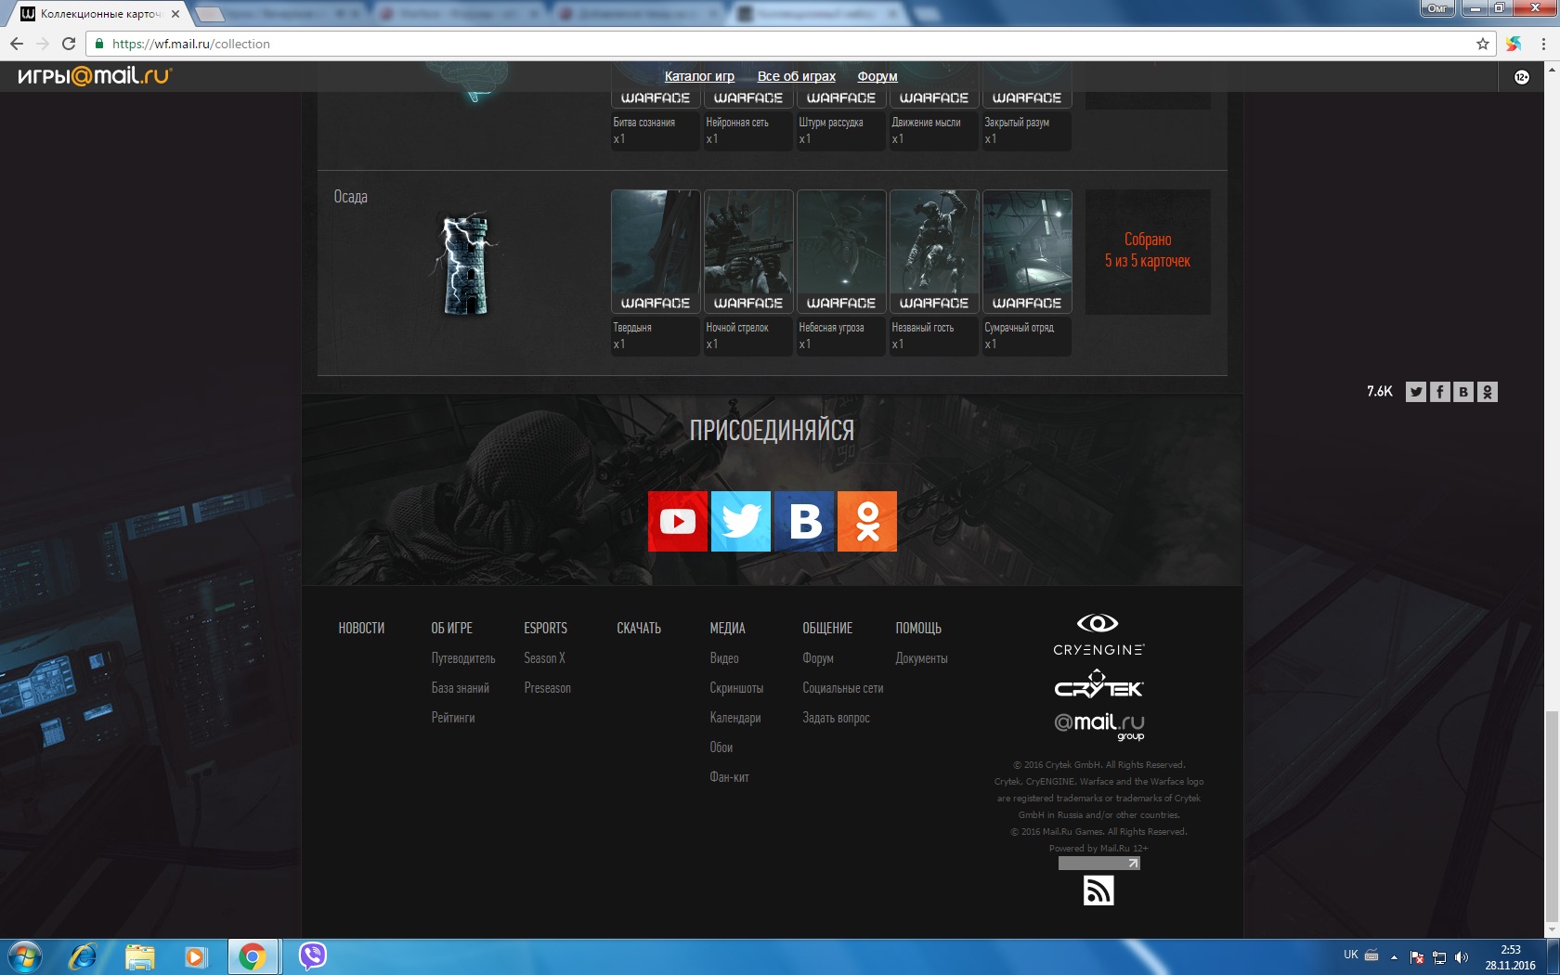This screenshot has height=975, width=1560.
Task: Open the Форум link in the footer
Action: pyautogui.click(x=818, y=658)
